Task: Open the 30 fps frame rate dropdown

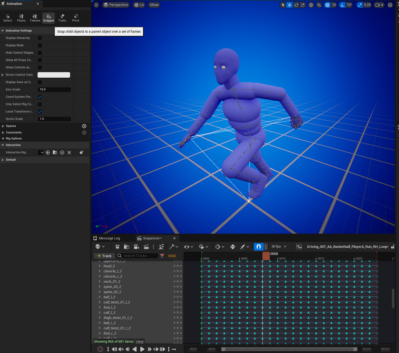Action: [279, 247]
